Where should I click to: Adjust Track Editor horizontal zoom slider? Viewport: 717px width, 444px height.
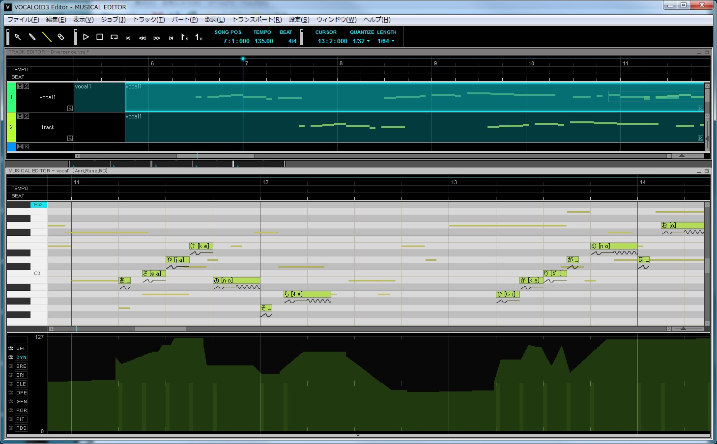682,156
